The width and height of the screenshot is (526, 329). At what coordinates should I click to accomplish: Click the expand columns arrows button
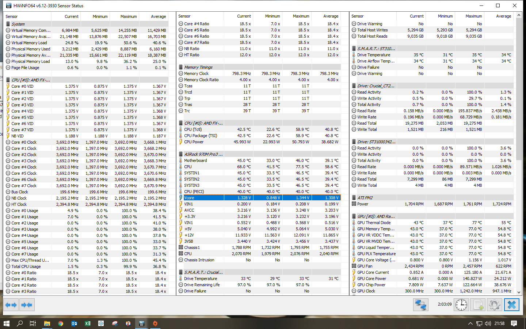tap(11, 305)
